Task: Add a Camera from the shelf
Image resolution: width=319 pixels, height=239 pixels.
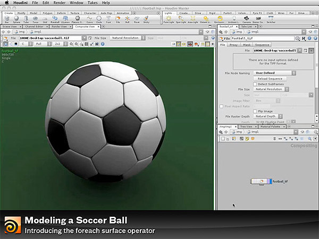Action: pyautogui.click(x=246, y=20)
